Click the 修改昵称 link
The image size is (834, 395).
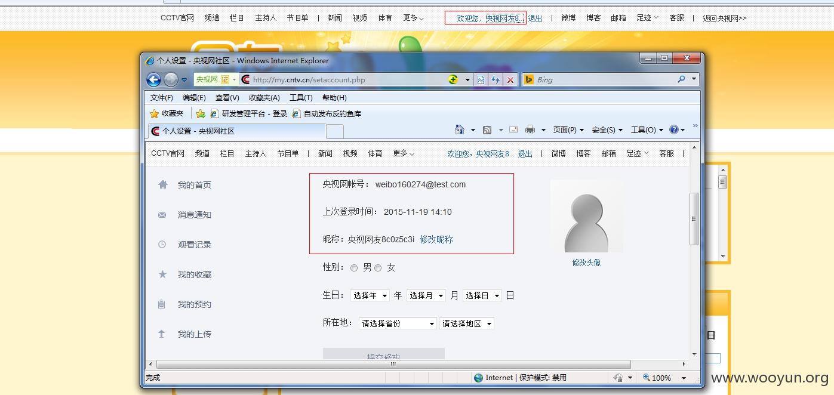pos(436,239)
